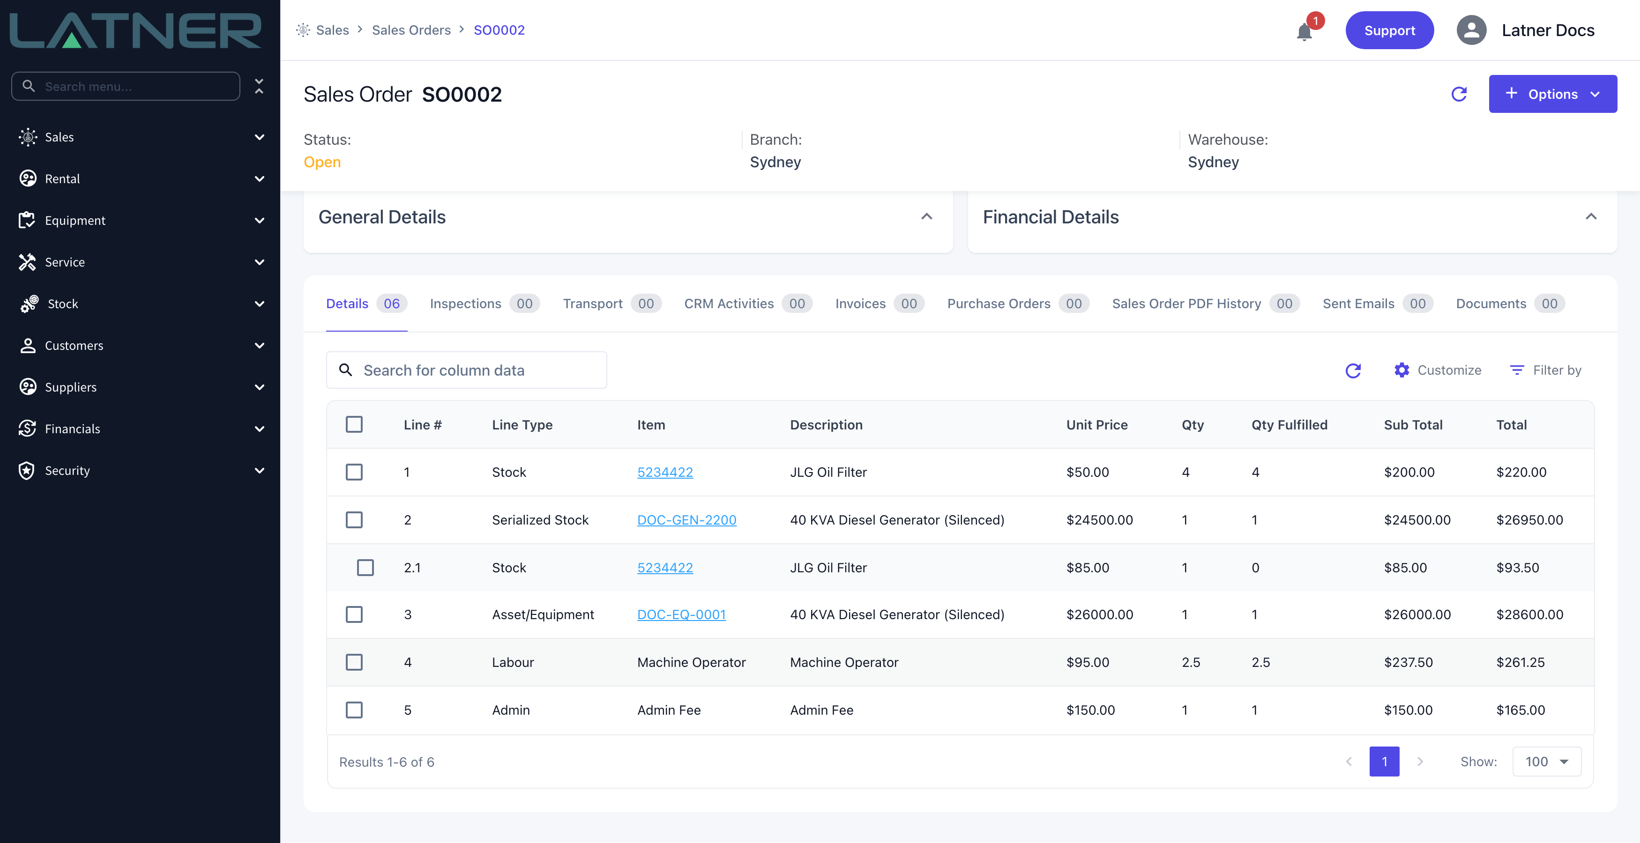Check line 4 Labour row
This screenshot has width=1640, height=843.
coord(354,662)
